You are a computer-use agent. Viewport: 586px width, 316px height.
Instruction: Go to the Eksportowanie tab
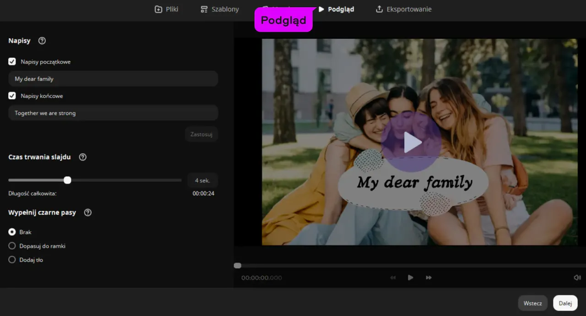click(403, 9)
